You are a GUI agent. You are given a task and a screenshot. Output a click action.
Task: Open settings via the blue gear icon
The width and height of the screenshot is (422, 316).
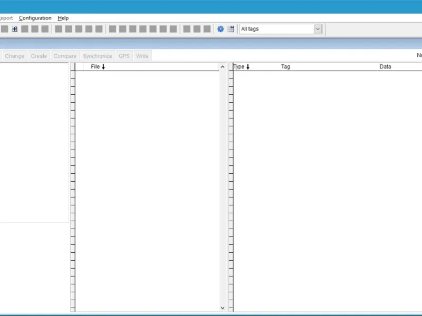point(220,29)
